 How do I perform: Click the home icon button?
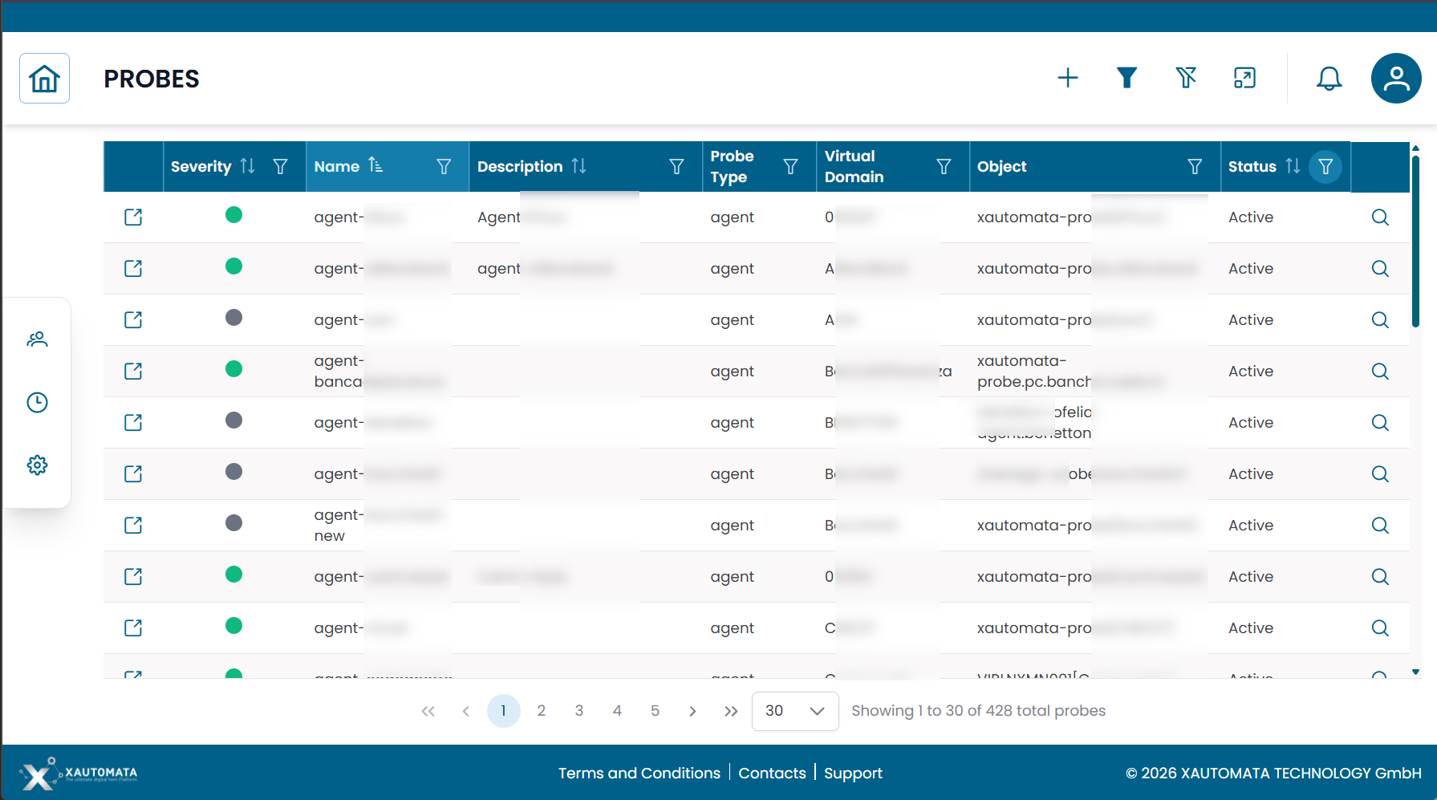[x=44, y=79]
